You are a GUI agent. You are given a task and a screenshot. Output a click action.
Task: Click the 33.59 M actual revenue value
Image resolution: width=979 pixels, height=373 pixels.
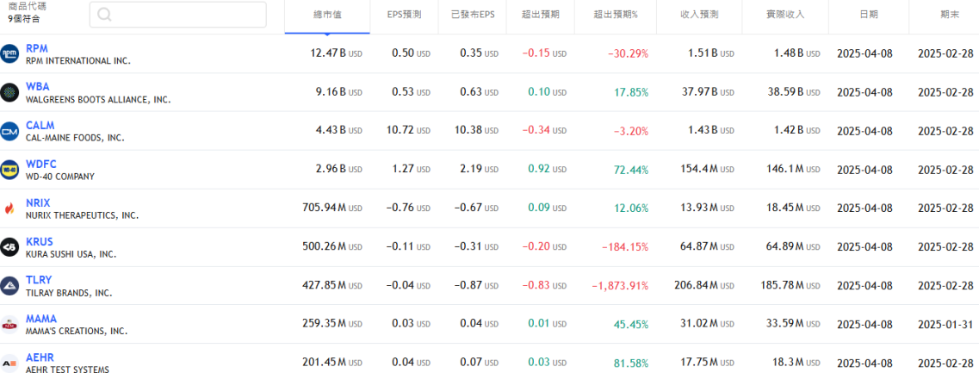click(794, 325)
